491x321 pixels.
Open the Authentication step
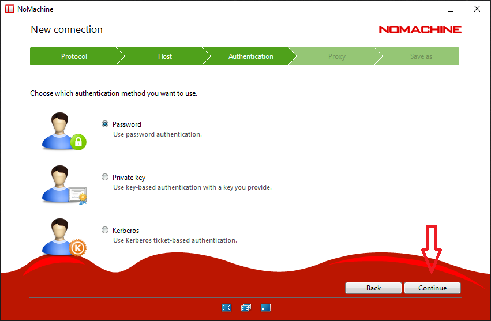click(251, 56)
